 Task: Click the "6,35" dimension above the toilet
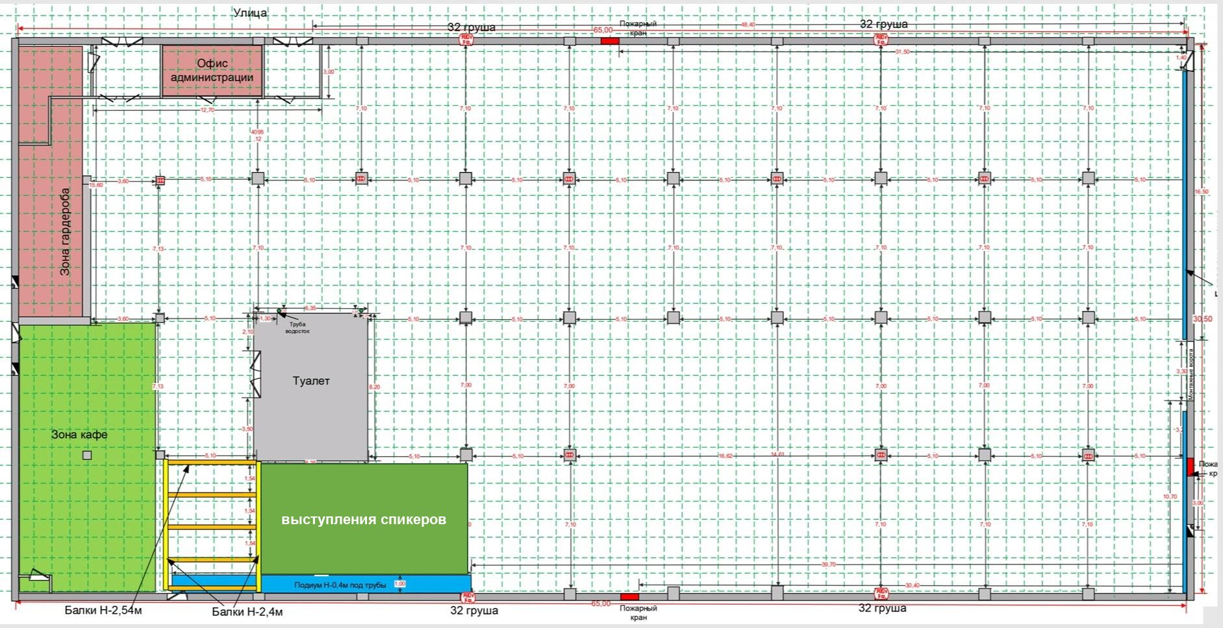(310, 308)
